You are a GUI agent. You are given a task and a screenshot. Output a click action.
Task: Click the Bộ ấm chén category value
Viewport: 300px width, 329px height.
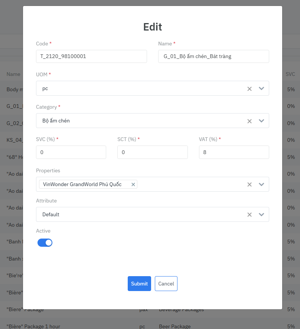[56, 121]
